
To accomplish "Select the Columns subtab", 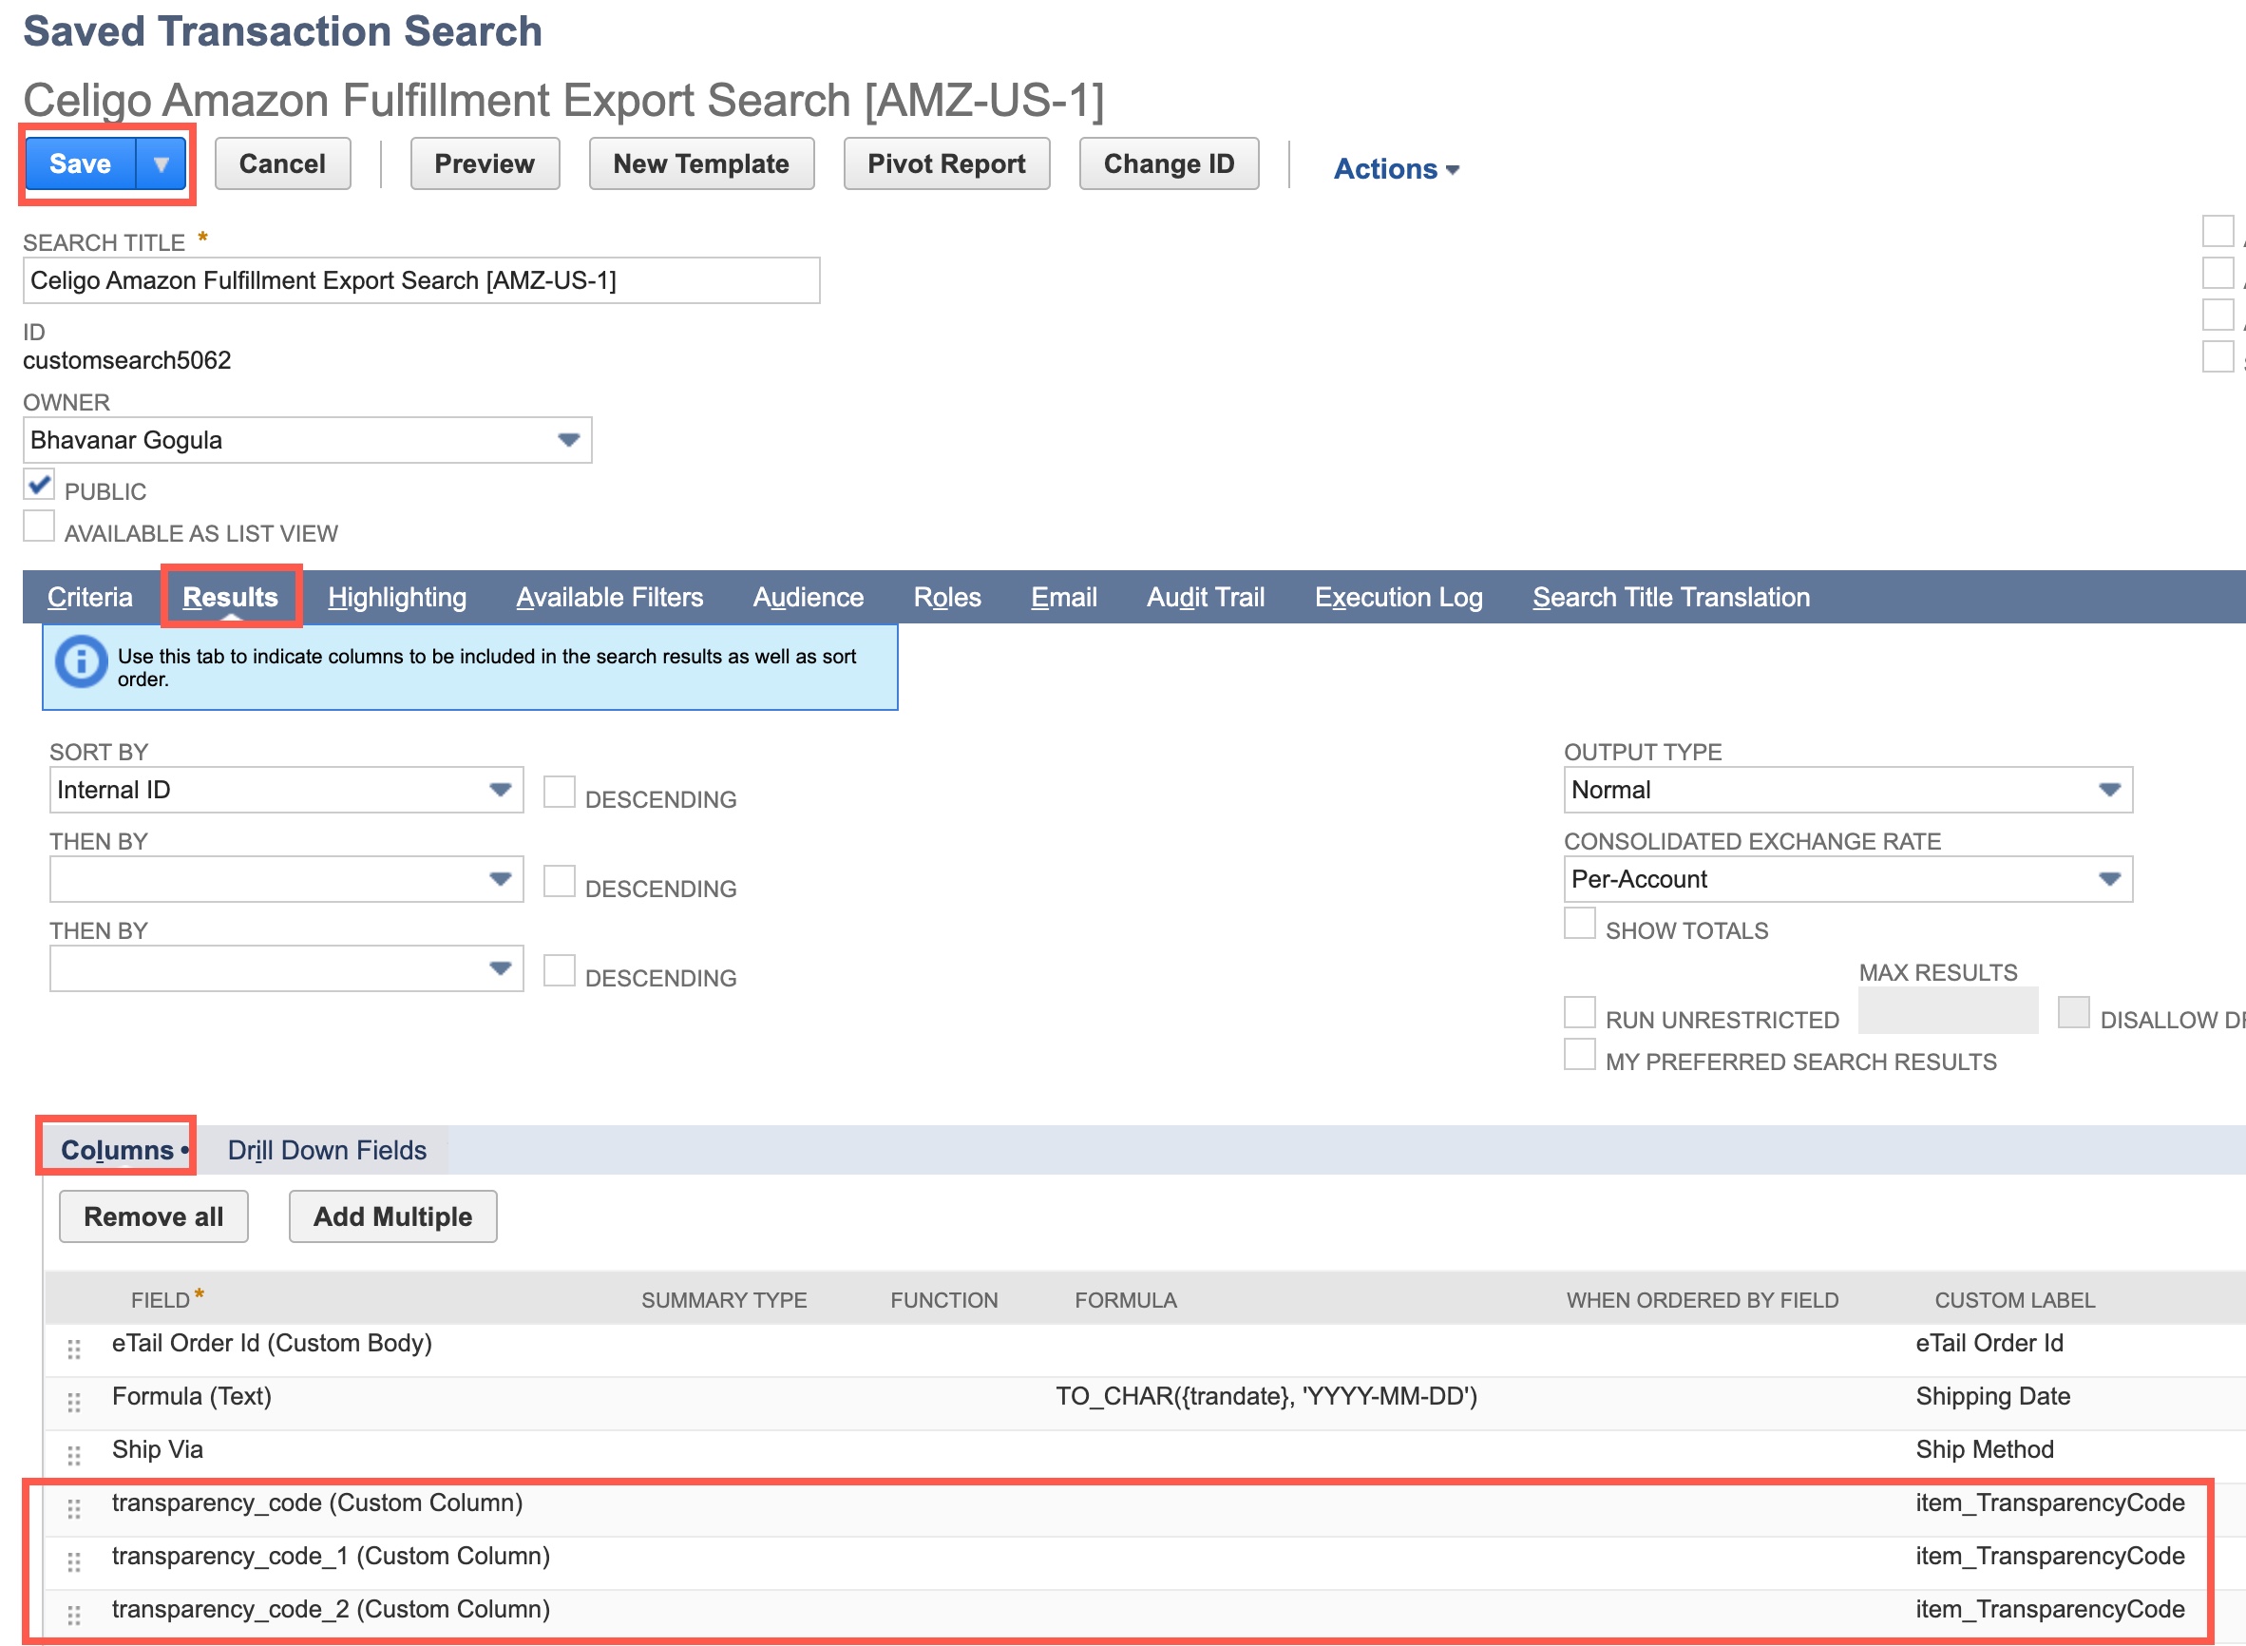I will tap(118, 1150).
